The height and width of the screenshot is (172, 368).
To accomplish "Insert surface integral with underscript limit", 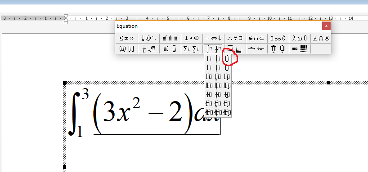I will pos(218,103).
